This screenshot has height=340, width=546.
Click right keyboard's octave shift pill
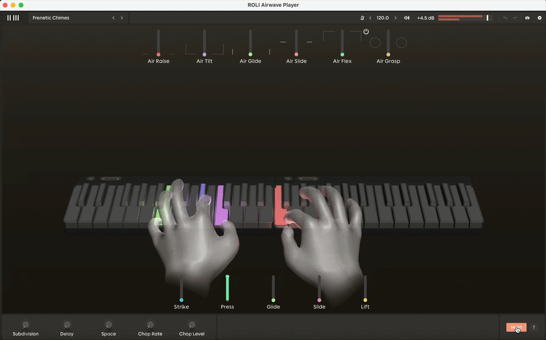(308, 179)
